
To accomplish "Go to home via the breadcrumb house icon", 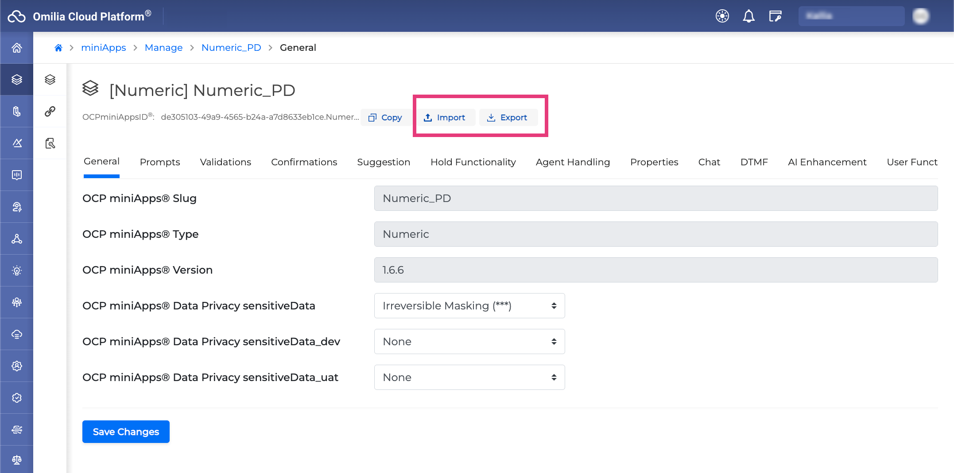I will tap(58, 48).
